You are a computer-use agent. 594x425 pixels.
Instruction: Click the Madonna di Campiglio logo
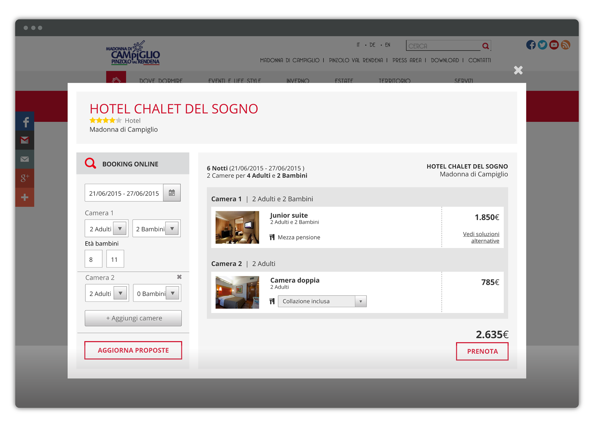coord(133,53)
